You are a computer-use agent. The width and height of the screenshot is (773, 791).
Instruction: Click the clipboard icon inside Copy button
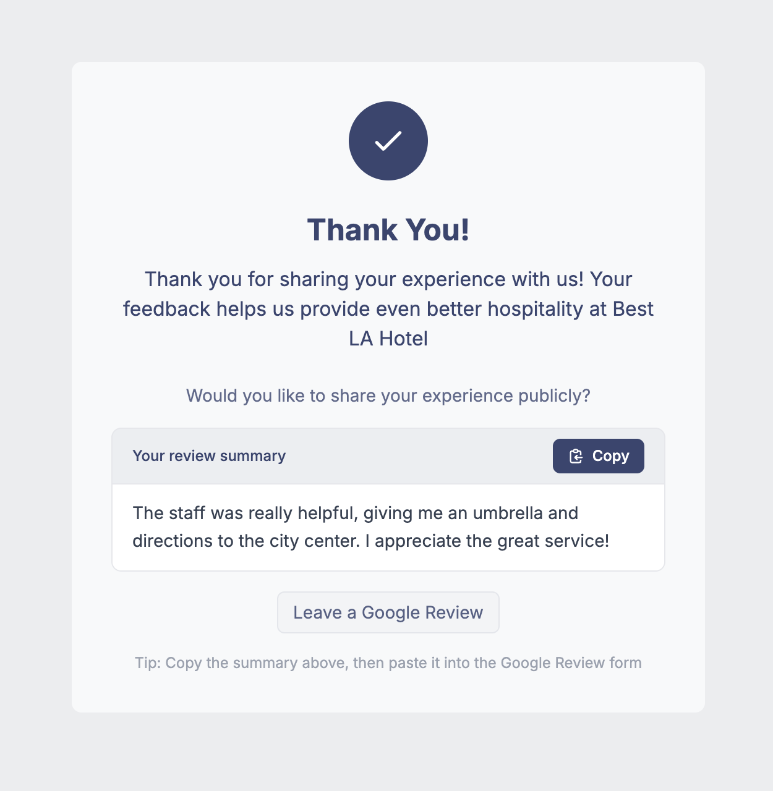coord(576,456)
